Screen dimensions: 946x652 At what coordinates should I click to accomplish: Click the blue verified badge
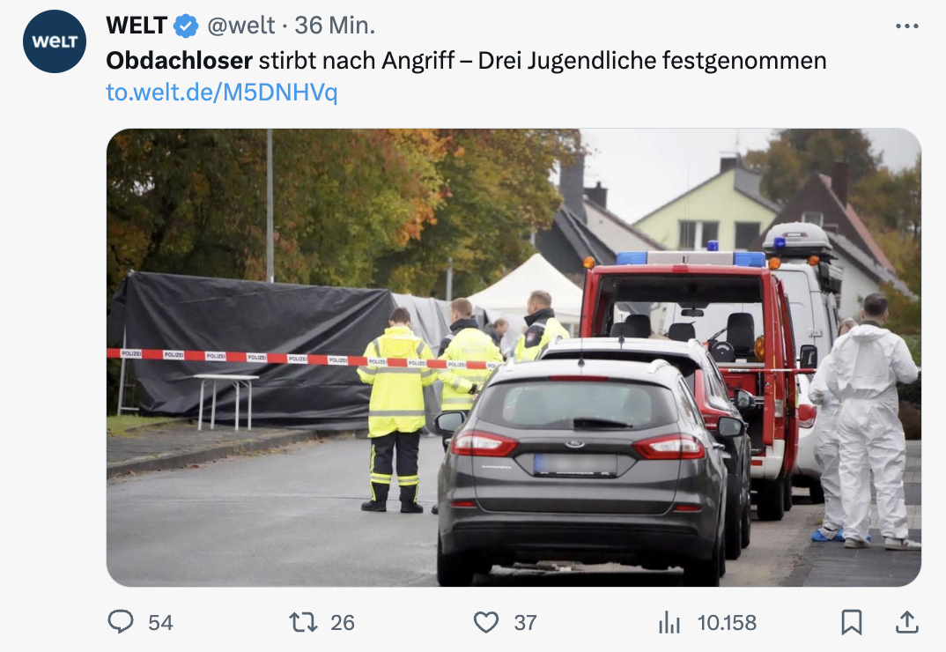pos(186,26)
